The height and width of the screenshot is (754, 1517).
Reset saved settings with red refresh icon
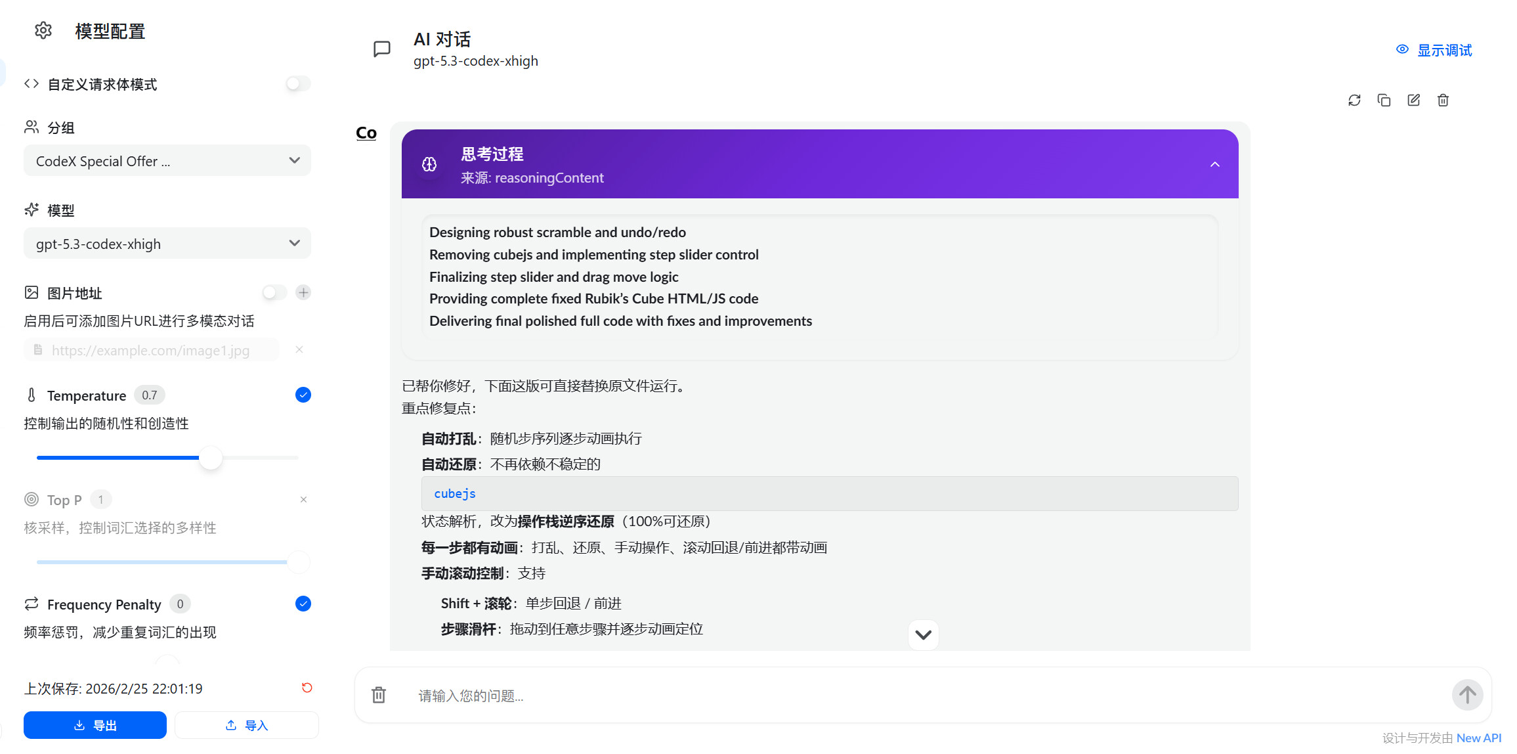pyautogui.click(x=307, y=688)
